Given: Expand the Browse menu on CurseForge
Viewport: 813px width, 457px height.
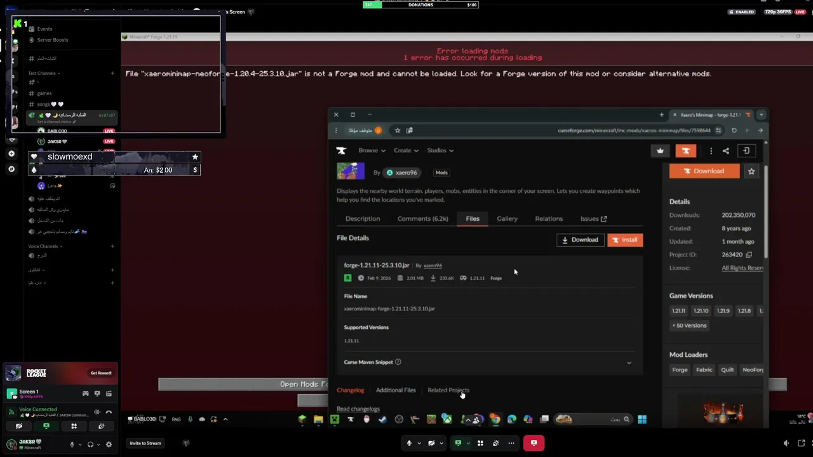Looking at the screenshot, I should [x=372, y=150].
